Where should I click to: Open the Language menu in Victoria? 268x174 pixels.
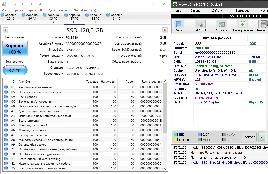tap(243, 11)
